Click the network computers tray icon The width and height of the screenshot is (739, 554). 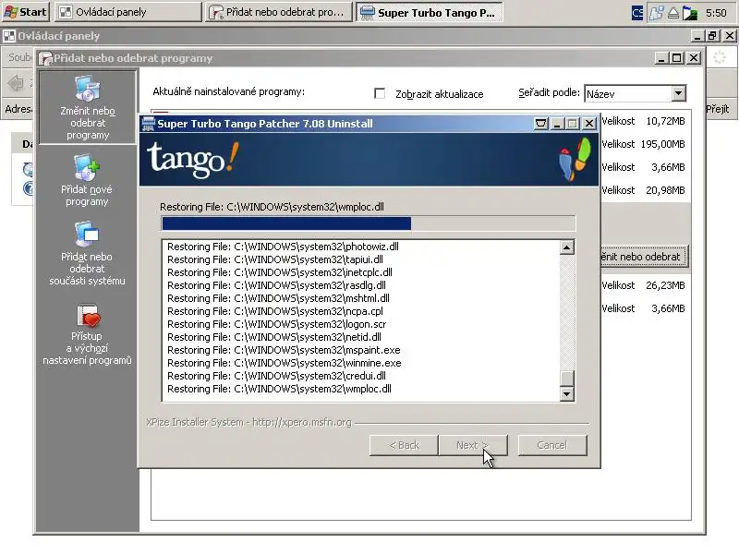pos(656,12)
